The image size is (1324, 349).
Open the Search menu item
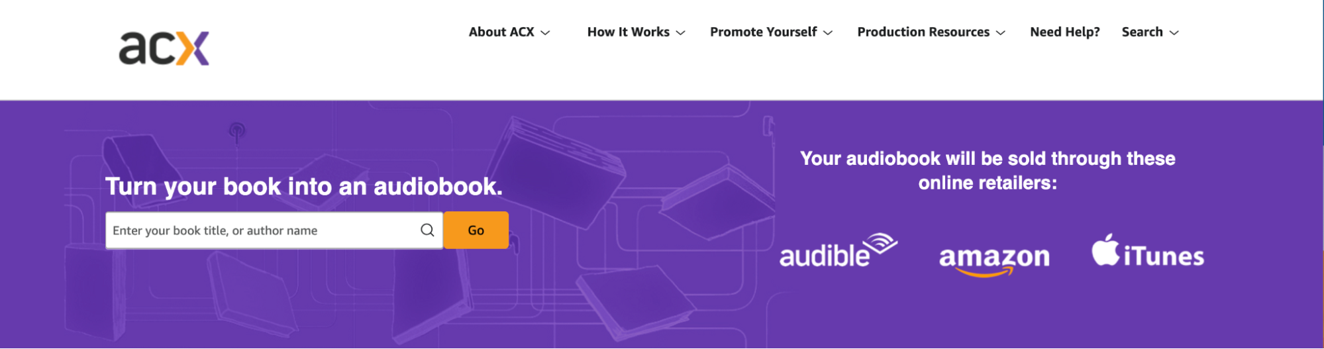click(x=1142, y=32)
